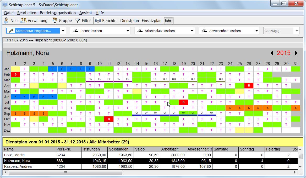Viewport: 306px width, 178px height.
Task: Sort table by Pers.-Nr. column header
Action: pyautogui.click(x=68, y=149)
